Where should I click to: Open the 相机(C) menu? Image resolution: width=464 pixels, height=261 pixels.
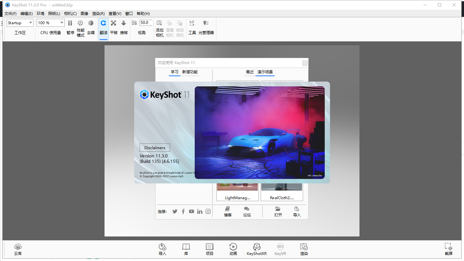70,14
